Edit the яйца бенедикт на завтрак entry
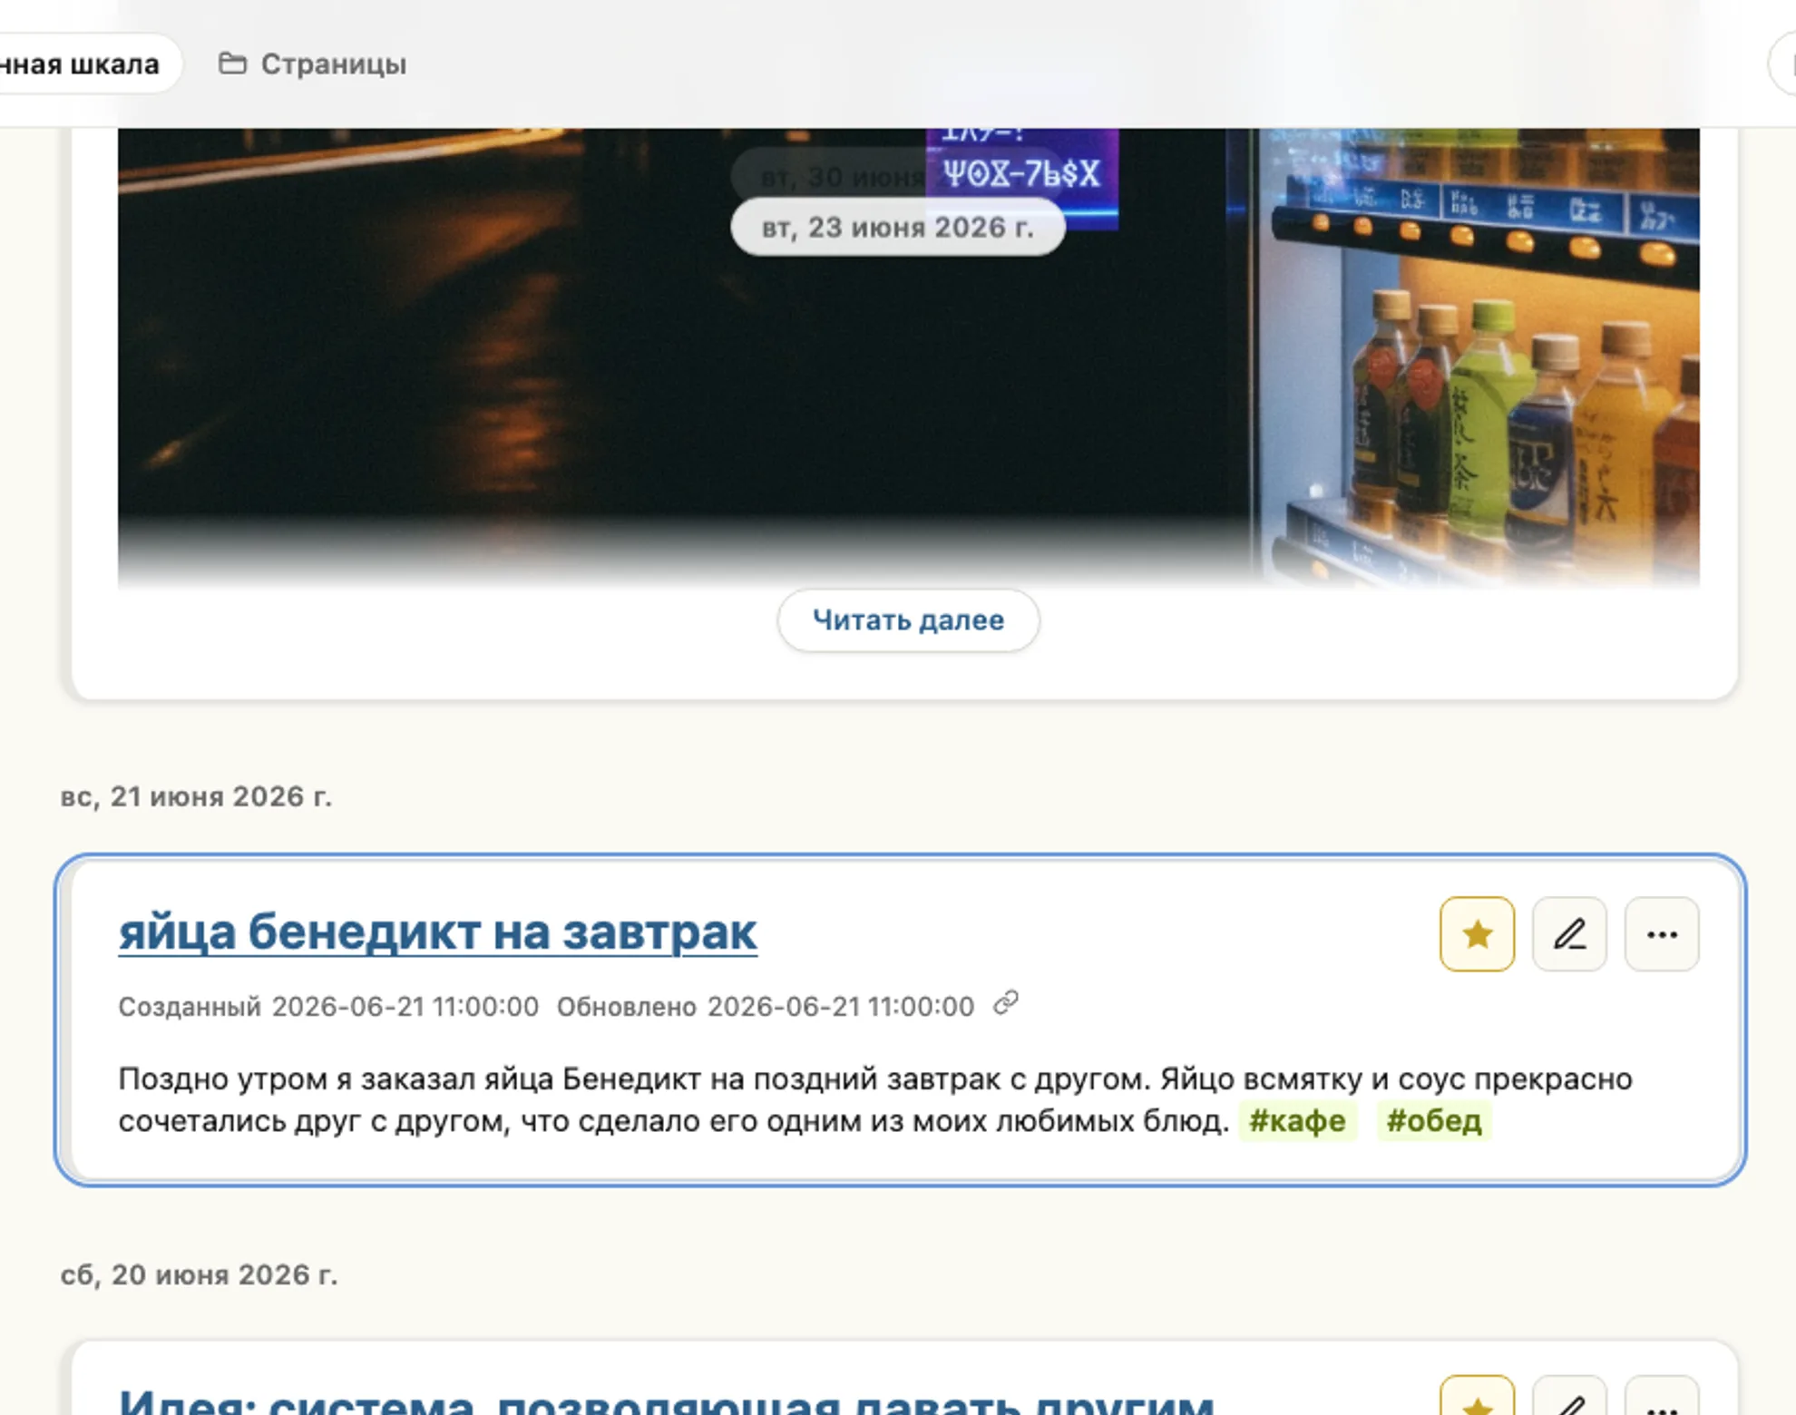Screen dimensions: 1796x1415 pos(1569,934)
